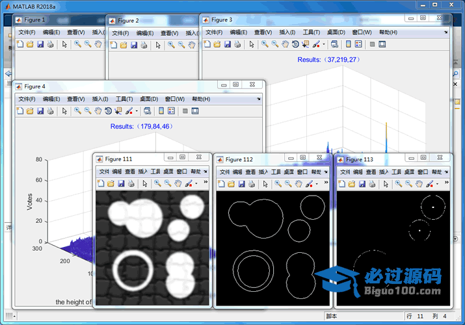Select Pan hand tool in Figure 112 toolbar

click(x=298, y=184)
